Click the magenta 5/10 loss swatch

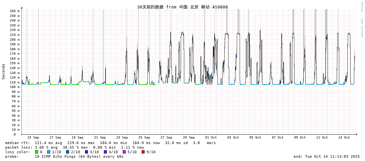point(124,152)
